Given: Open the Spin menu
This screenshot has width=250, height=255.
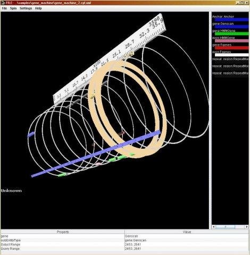Looking at the screenshot, I should click(13, 8).
